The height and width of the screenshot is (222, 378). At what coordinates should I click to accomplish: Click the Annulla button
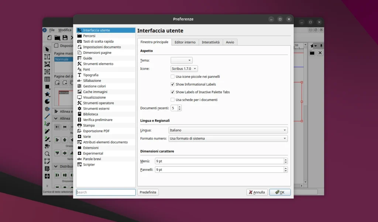point(257,192)
